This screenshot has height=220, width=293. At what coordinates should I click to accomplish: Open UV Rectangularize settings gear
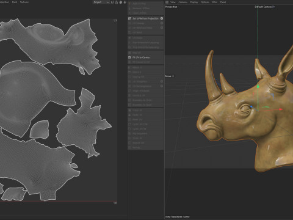(162, 86)
